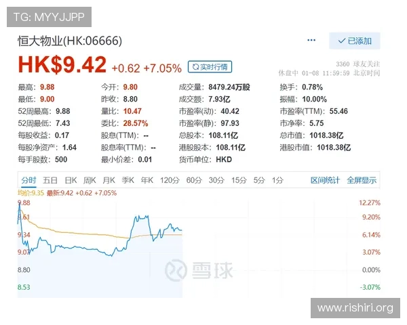407x325 pixels.
Task: Click the 最新:9.42 chart label
Action: [x=82, y=193]
